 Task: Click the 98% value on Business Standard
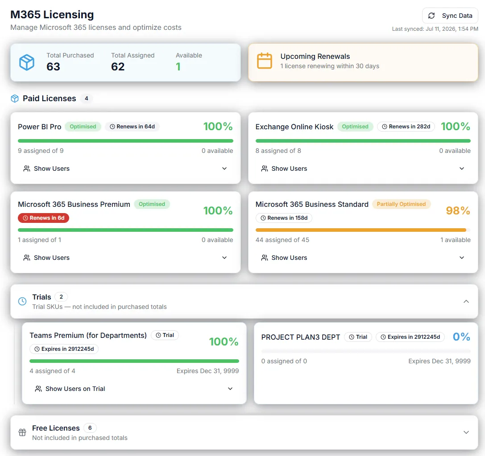pos(458,211)
